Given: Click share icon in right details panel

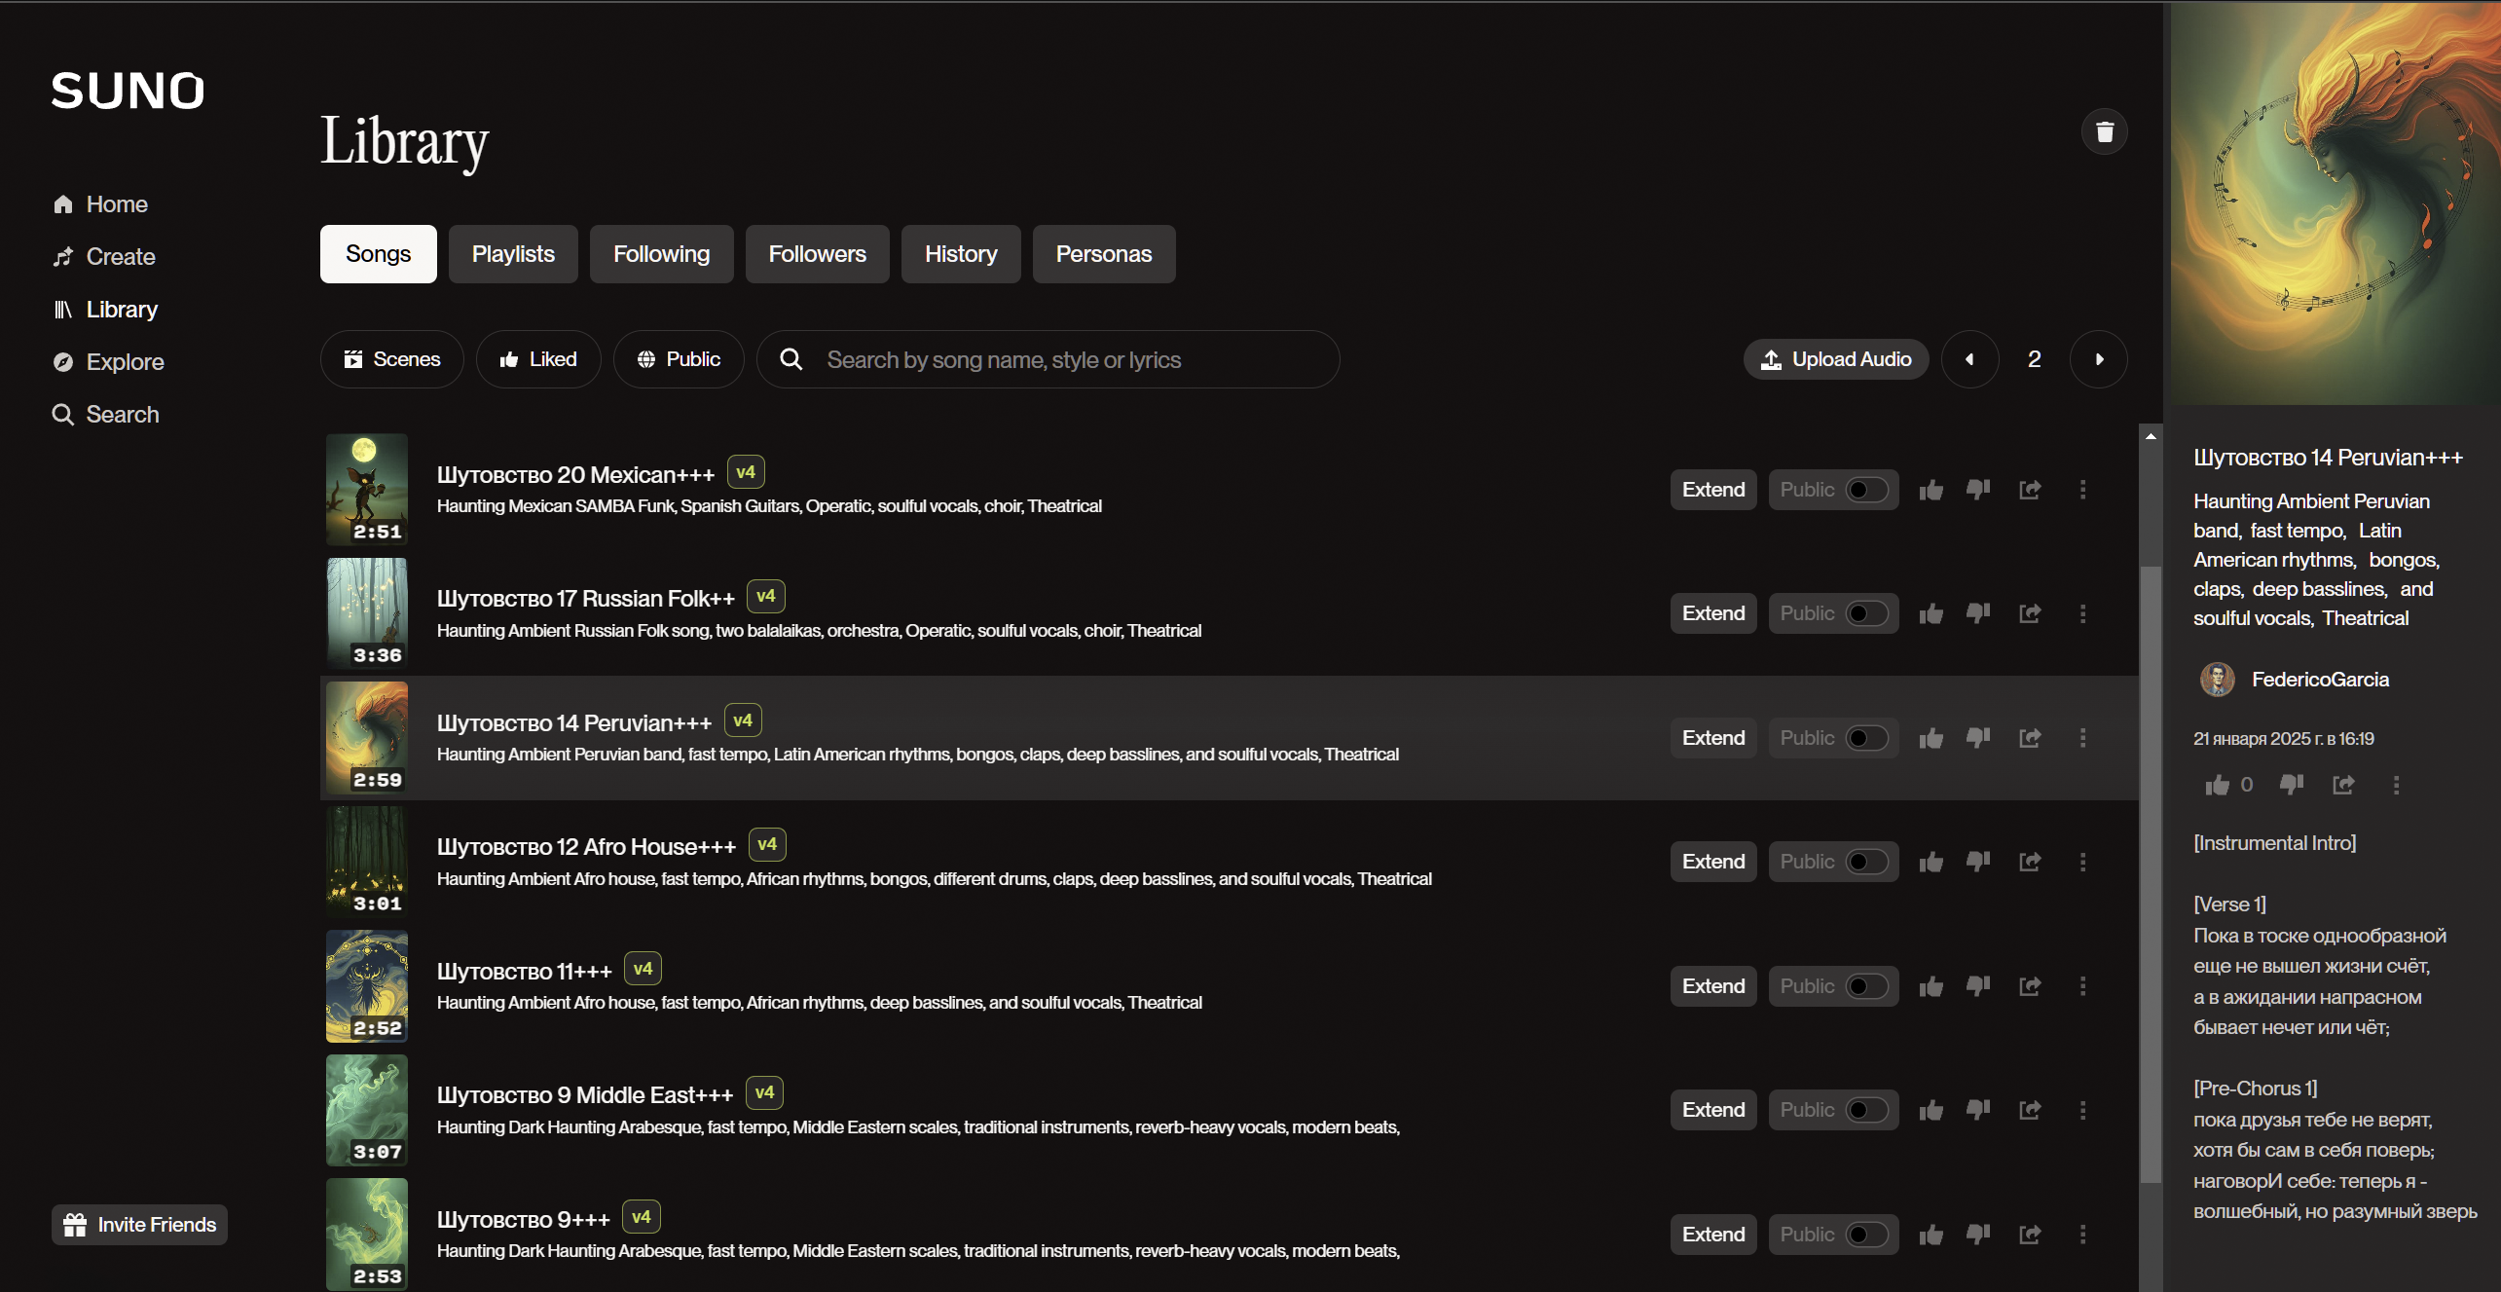Looking at the screenshot, I should (x=2343, y=785).
